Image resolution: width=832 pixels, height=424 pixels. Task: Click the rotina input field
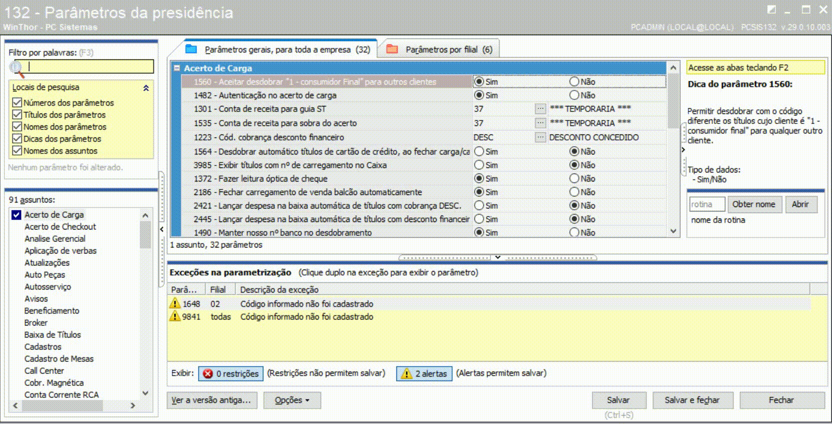pyautogui.click(x=707, y=204)
